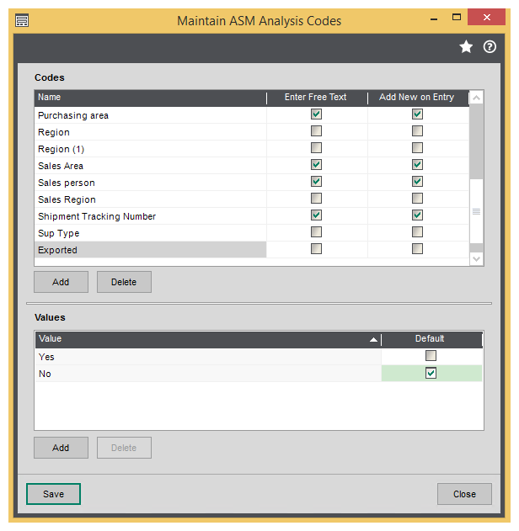
Task: Toggle Enter Free Text for Purchasing area
Action: coord(316,114)
